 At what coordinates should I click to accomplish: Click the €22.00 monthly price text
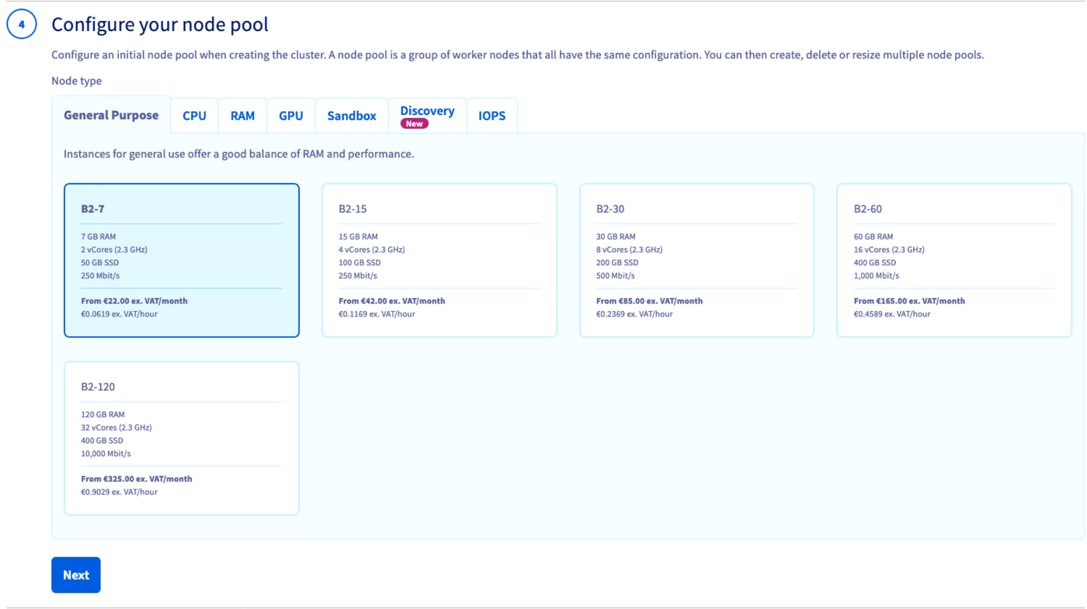134,301
